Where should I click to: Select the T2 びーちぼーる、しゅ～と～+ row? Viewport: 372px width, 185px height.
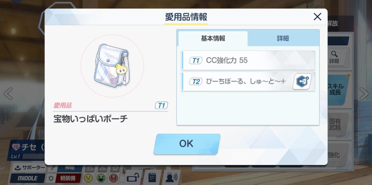[248, 81]
